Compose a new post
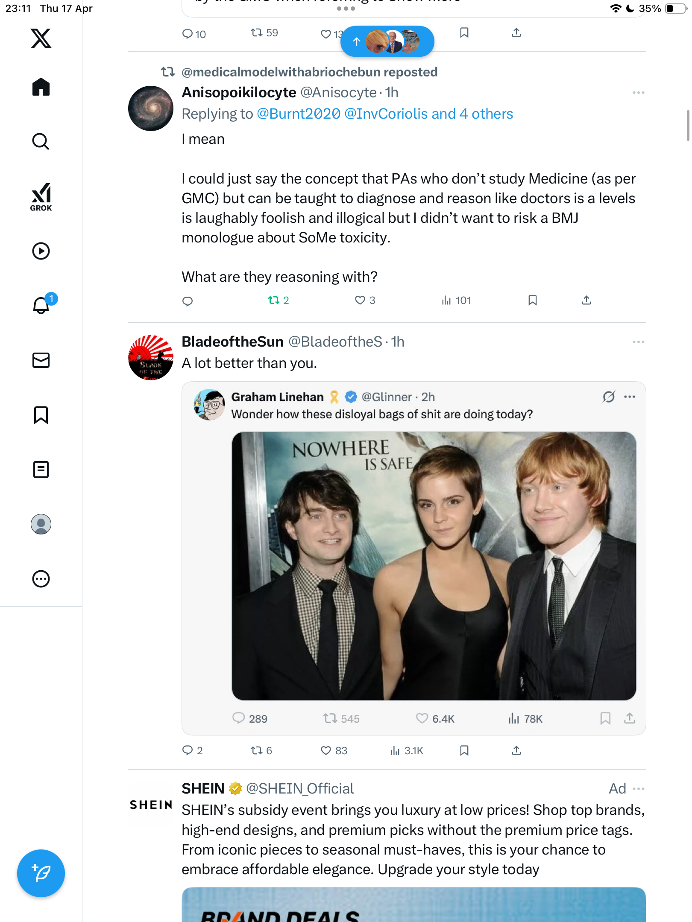Viewport: 692px width, 922px height. pos(41,873)
